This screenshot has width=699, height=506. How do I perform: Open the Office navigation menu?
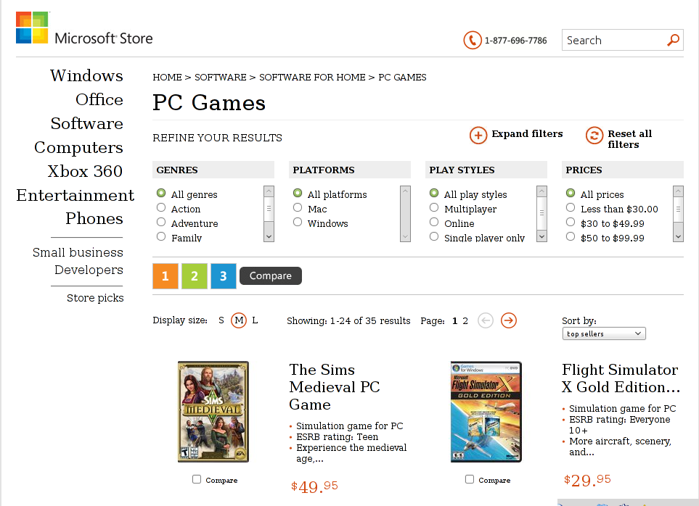pyautogui.click(x=99, y=100)
